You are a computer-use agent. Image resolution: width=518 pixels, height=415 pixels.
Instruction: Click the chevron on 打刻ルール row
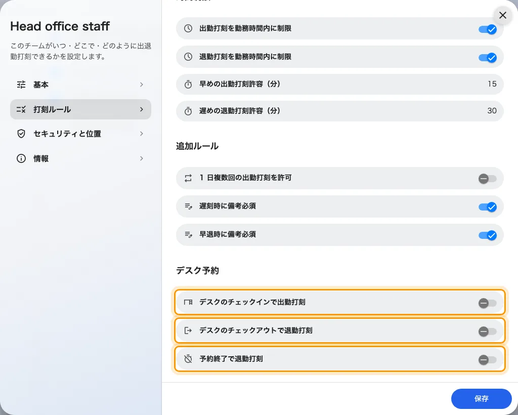pyautogui.click(x=142, y=109)
